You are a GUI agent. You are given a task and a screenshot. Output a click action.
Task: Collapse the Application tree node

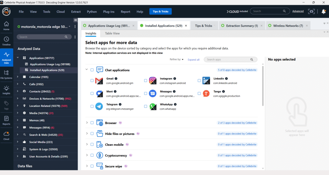(18, 58)
